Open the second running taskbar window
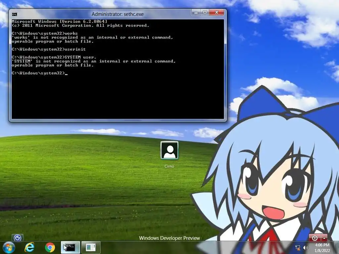Screen dimensions: 339x254 (91, 247)
